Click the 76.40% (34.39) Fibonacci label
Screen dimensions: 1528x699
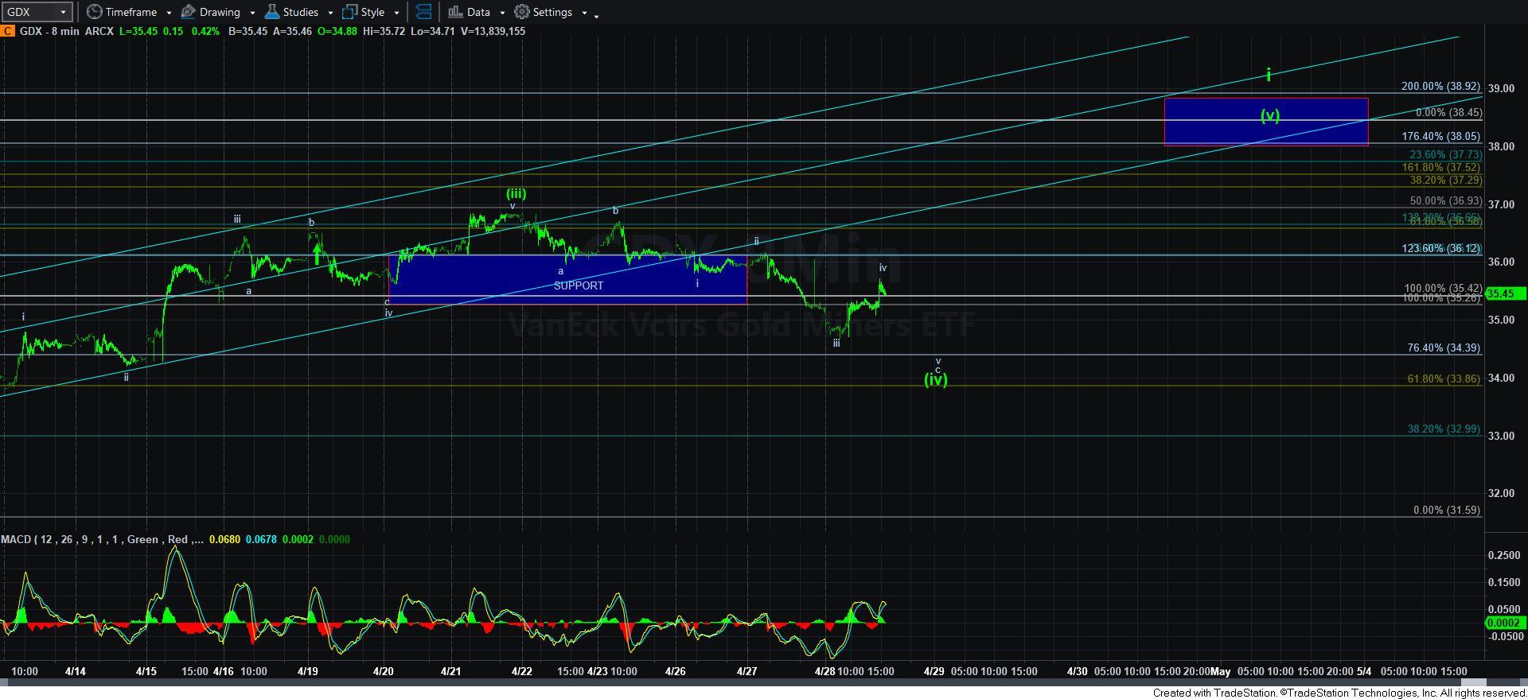(1444, 348)
